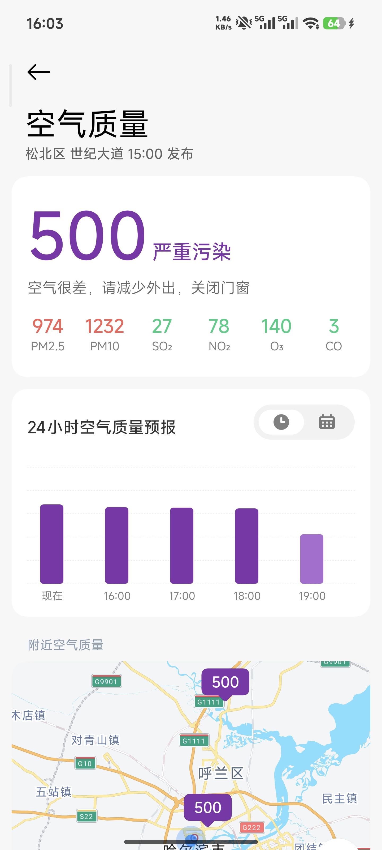Switch forecast to daily calendar view
The height and width of the screenshot is (850, 382).
pos(327,422)
